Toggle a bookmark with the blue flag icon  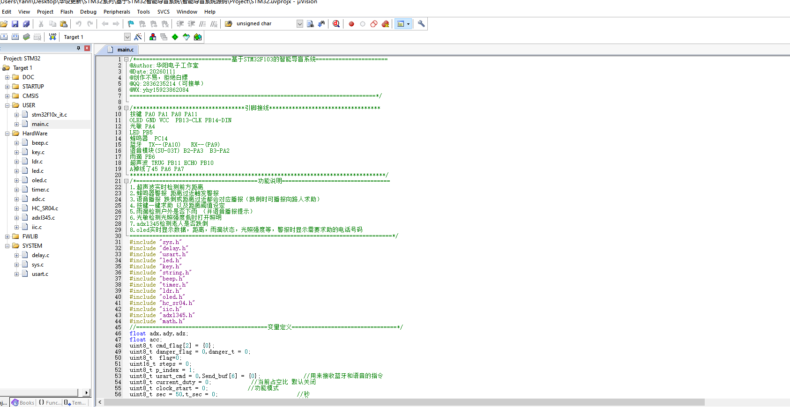click(131, 24)
